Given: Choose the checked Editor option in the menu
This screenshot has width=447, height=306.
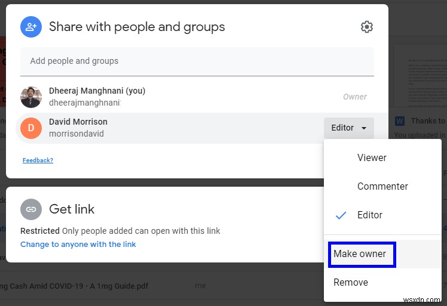Looking at the screenshot, I should 382,215.
